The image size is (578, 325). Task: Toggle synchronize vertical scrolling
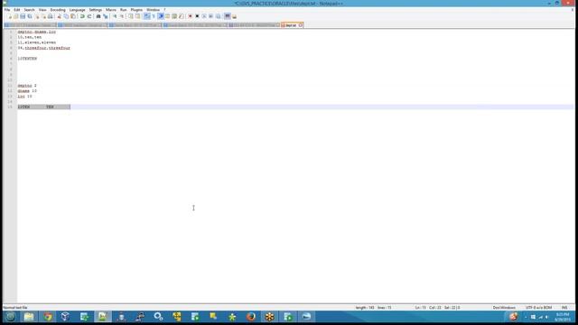coord(131,16)
